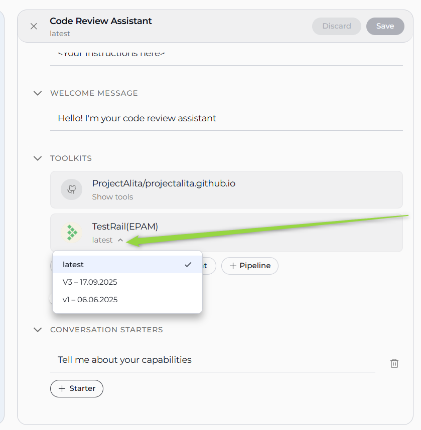The height and width of the screenshot is (430, 421).
Task: Close the TestRail version dropdown chevron
Action: (120, 240)
